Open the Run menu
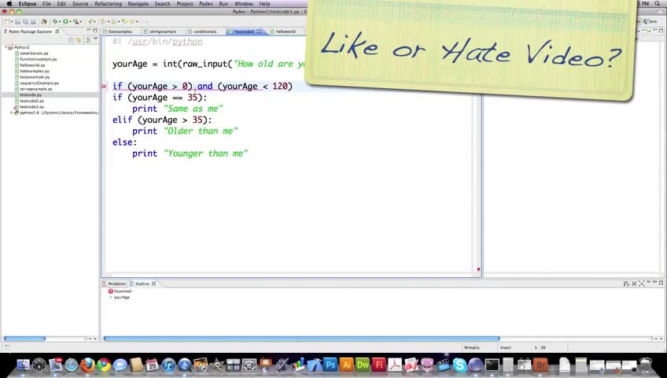 pyautogui.click(x=223, y=3)
